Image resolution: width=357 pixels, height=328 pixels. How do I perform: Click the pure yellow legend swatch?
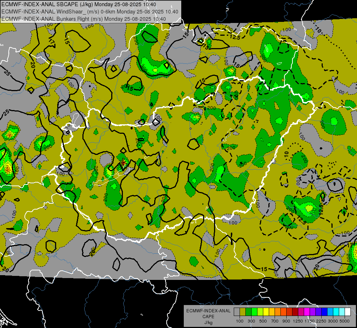coord(266,312)
